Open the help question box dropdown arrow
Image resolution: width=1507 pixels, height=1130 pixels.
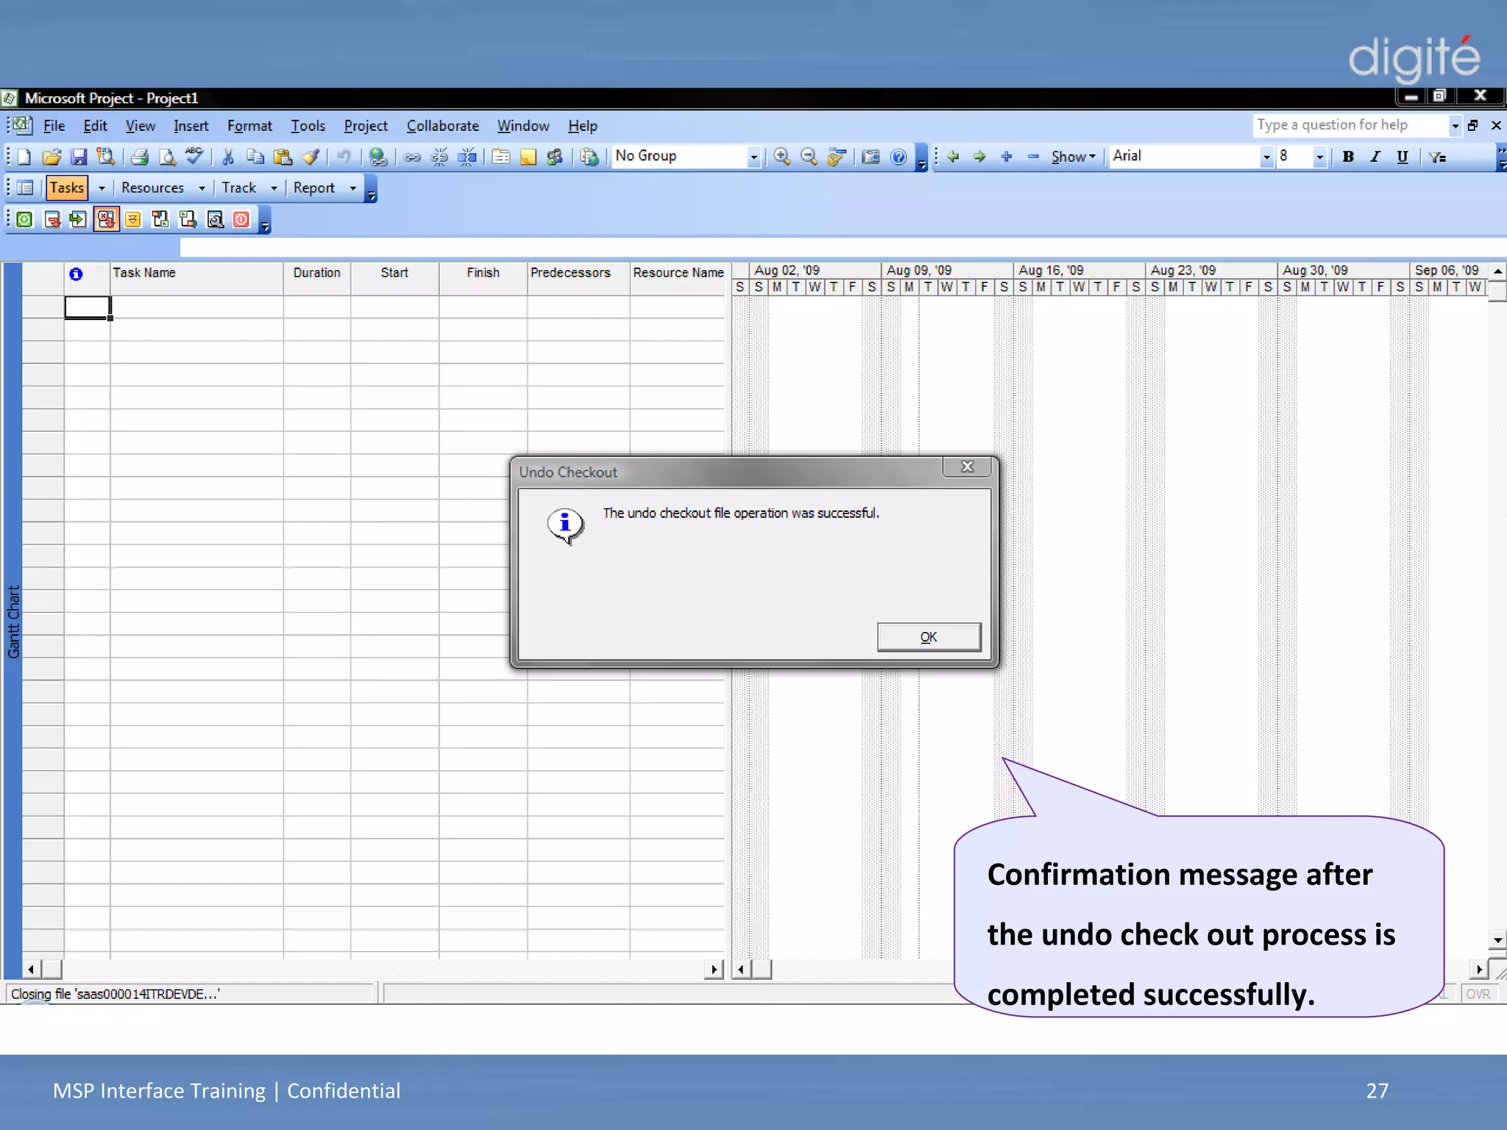[x=1455, y=126]
